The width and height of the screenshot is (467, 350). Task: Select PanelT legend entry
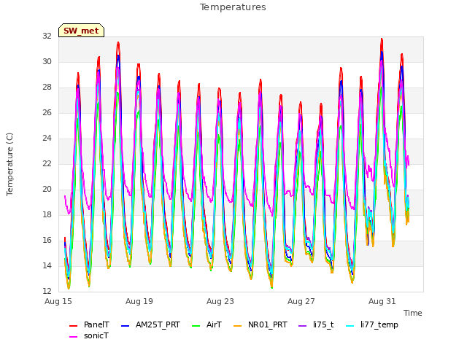pyautogui.click(x=89, y=324)
